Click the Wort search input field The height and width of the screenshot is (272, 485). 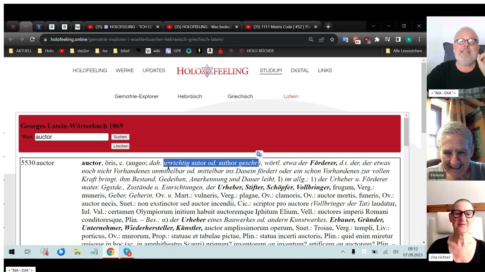(72, 137)
